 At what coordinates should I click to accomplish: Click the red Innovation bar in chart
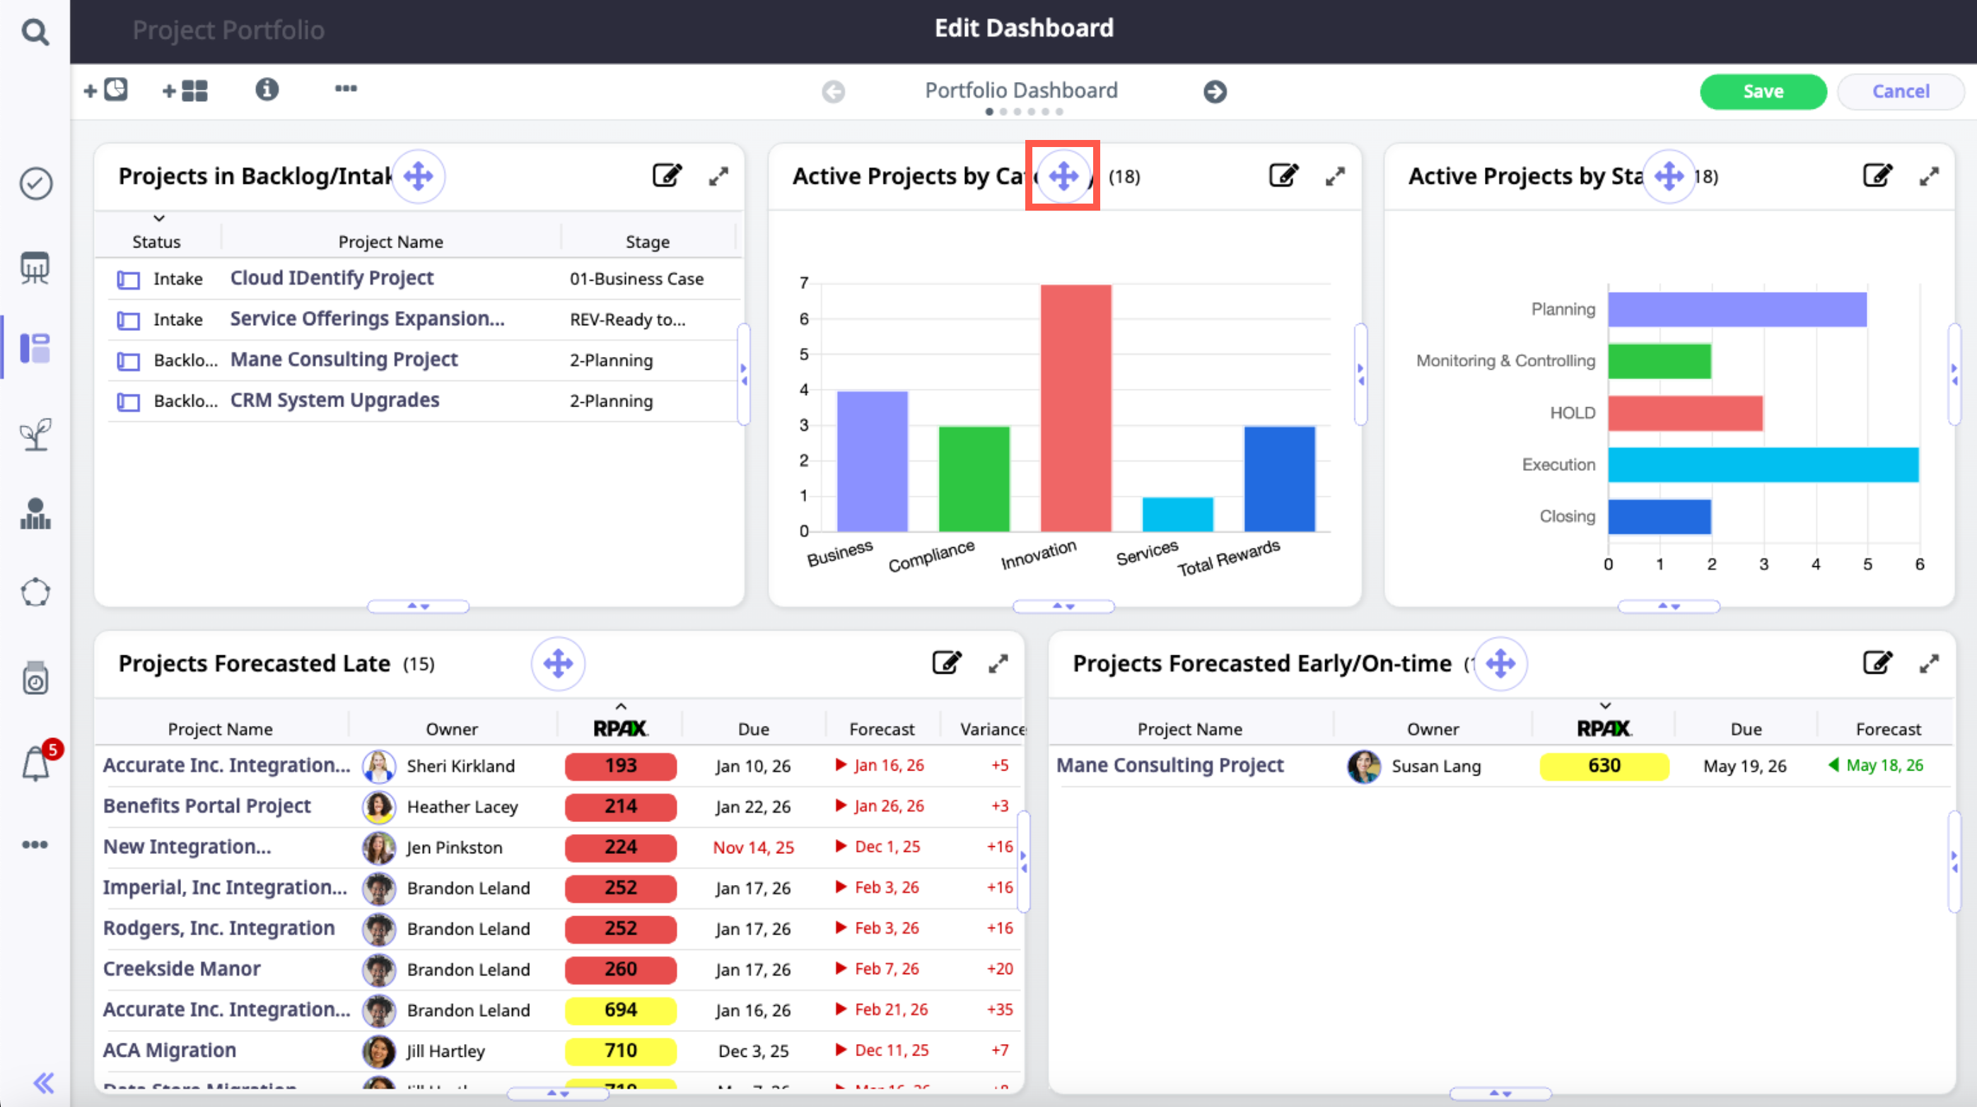(x=1075, y=407)
